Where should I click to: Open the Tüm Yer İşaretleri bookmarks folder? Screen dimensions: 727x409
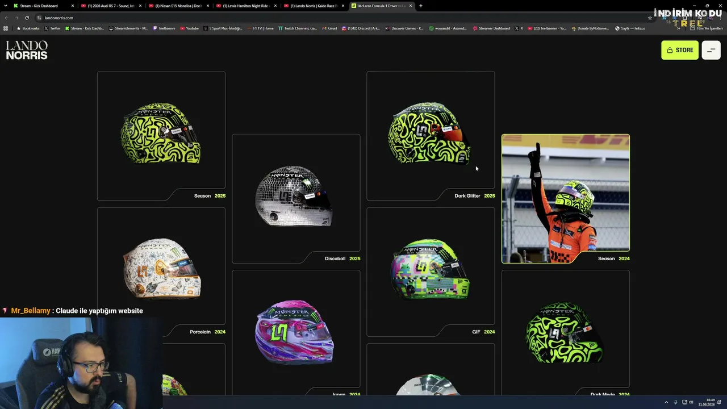[x=706, y=28]
